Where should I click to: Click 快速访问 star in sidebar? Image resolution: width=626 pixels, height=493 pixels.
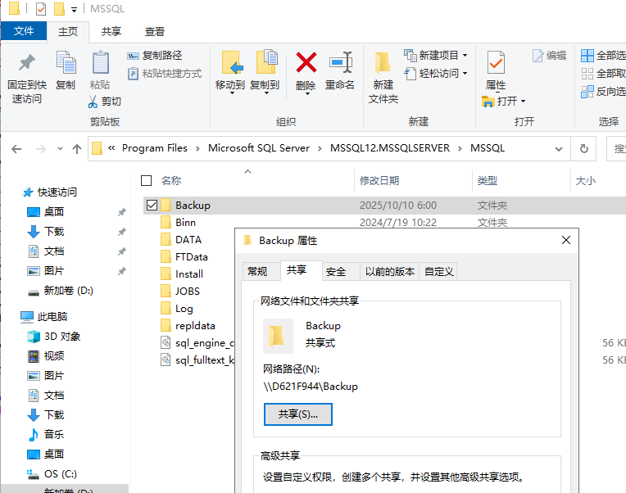[28, 192]
